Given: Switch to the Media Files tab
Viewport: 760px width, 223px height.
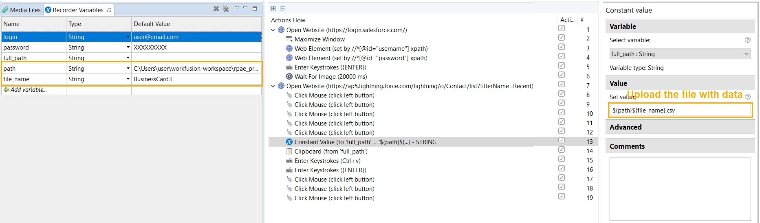Looking at the screenshot, I should [x=22, y=10].
